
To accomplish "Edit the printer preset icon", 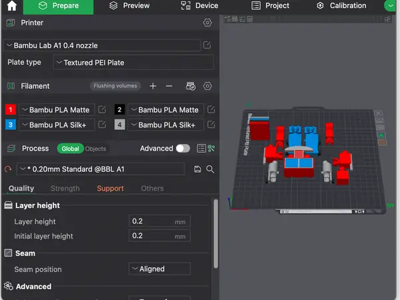I will tap(207, 45).
